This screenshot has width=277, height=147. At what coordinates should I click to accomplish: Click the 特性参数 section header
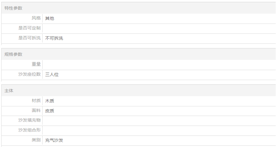[x=13, y=8]
